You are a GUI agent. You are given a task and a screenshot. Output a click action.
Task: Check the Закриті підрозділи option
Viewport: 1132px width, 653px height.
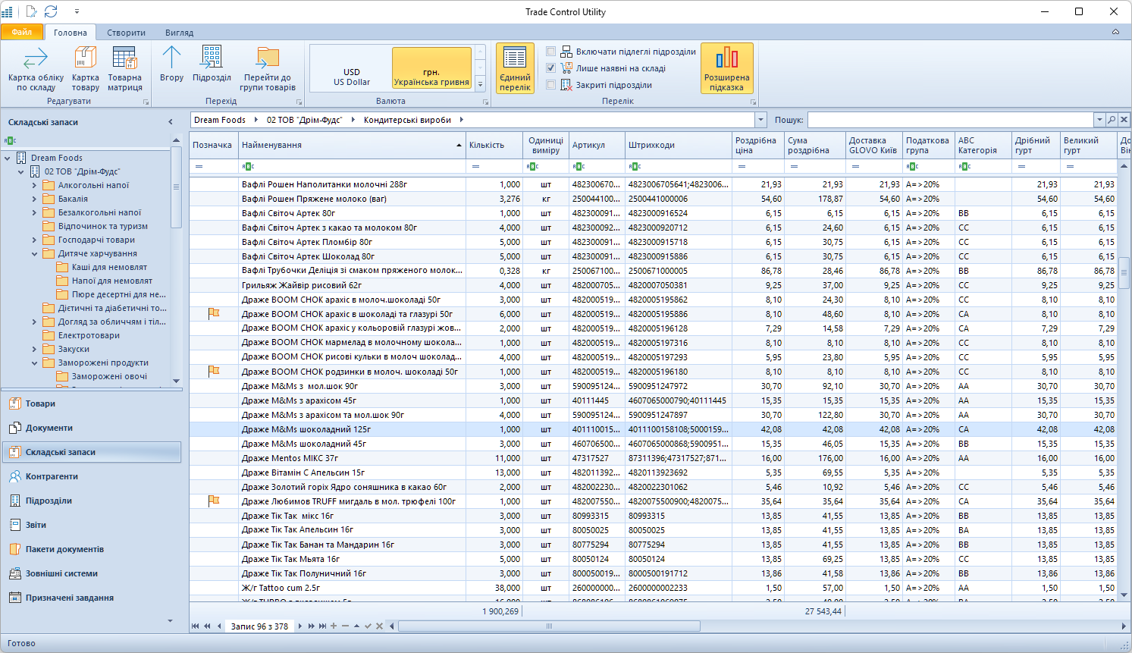551,85
